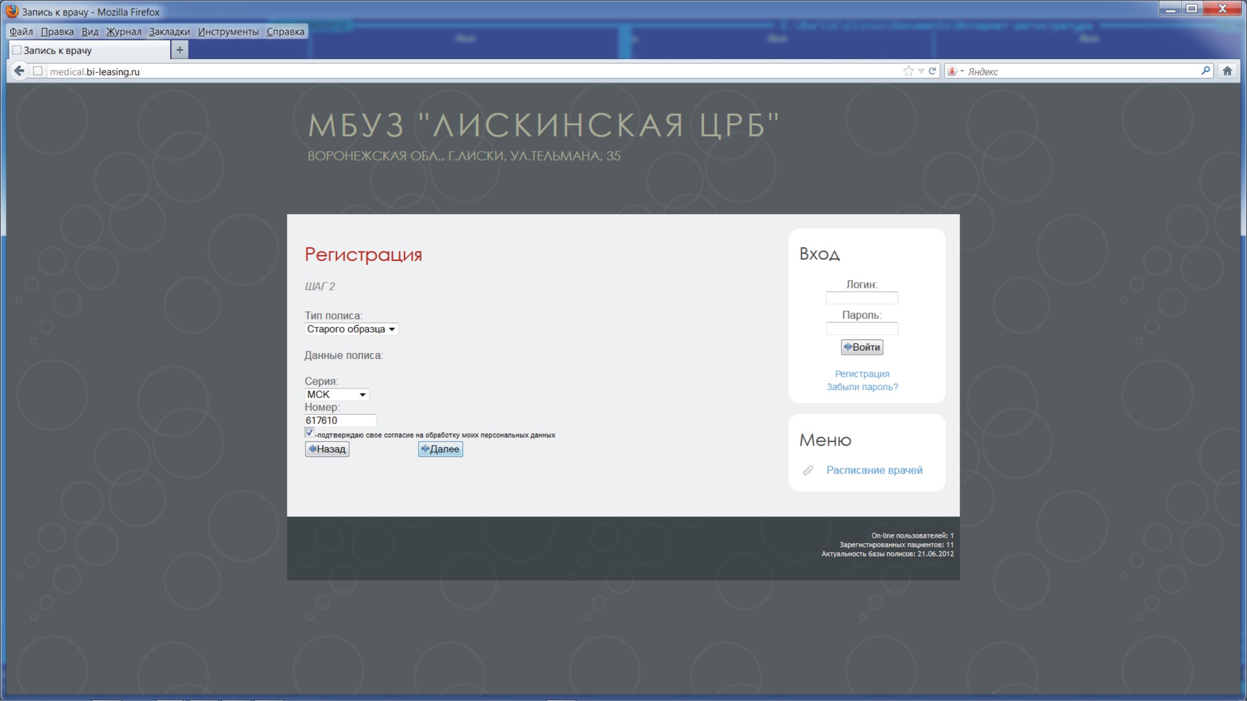The height and width of the screenshot is (701, 1247).
Task: Focus the Логин input field
Action: (x=862, y=298)
